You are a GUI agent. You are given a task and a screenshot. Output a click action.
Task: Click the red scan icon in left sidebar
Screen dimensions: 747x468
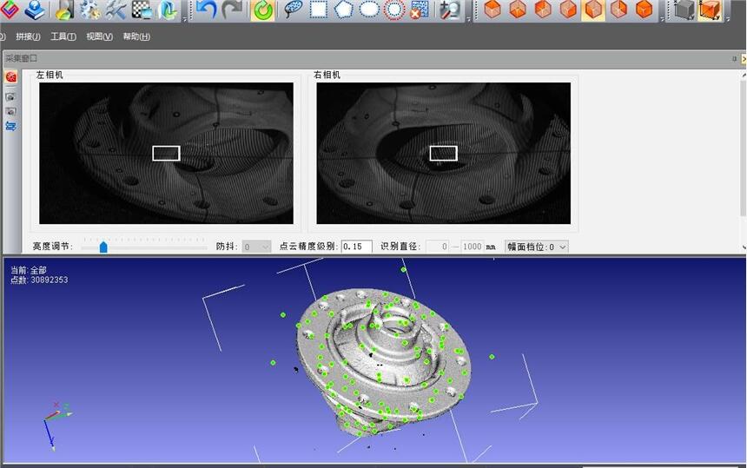pos(11,77)
